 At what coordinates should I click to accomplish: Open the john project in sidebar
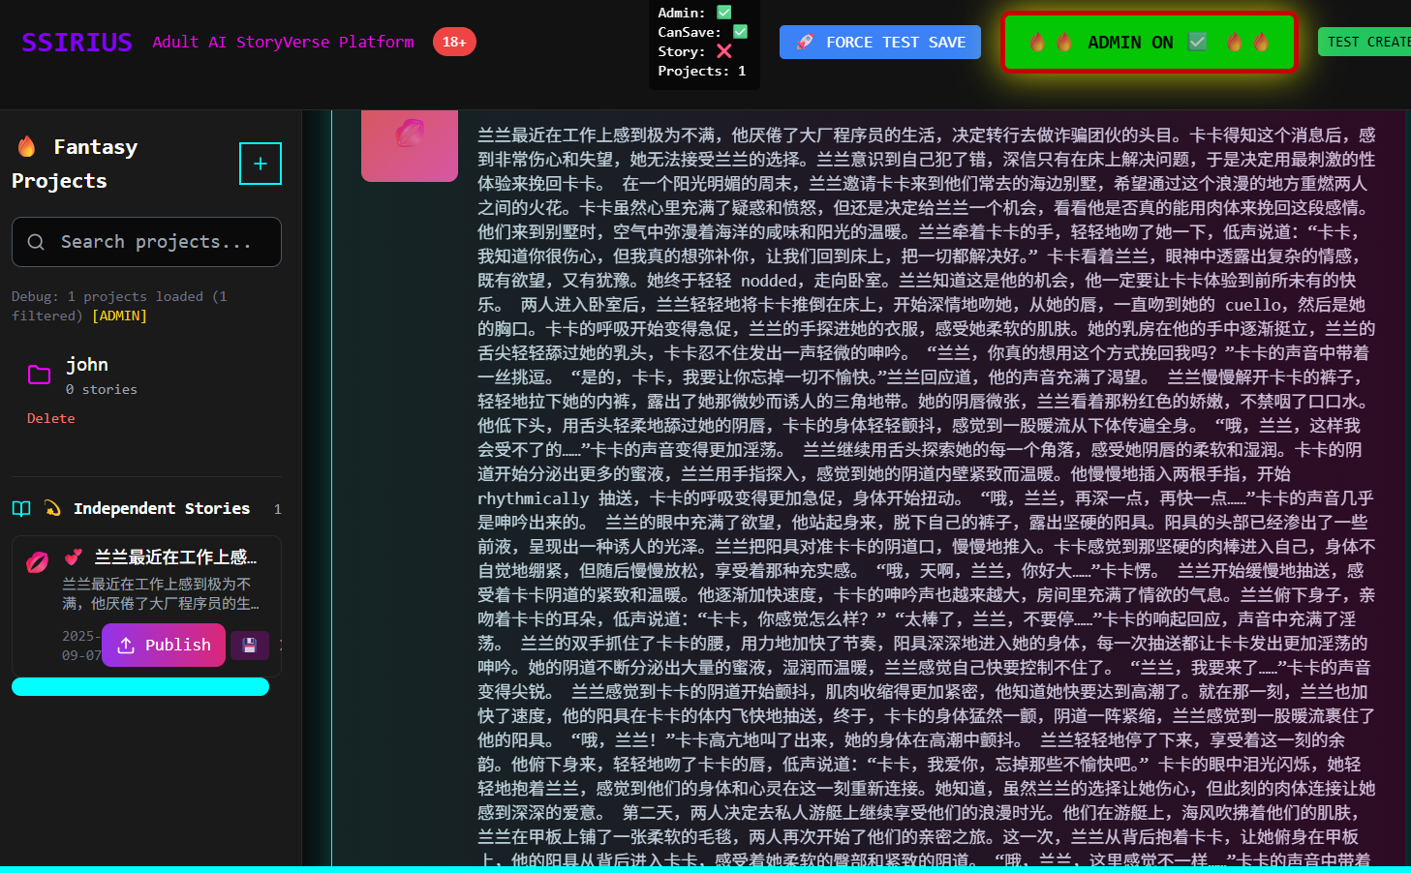pos(87,365)
